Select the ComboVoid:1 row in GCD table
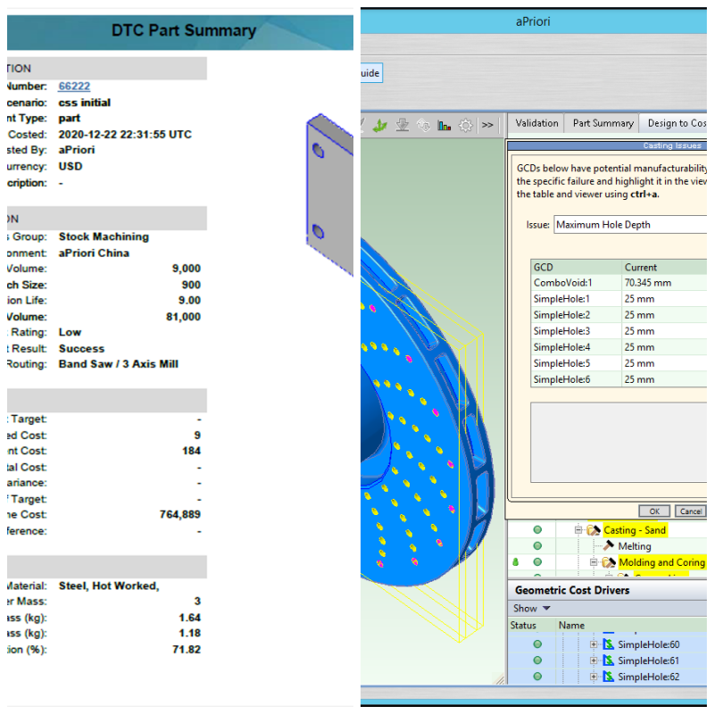Screen dimensions: 714x714 tap(575, 283)
